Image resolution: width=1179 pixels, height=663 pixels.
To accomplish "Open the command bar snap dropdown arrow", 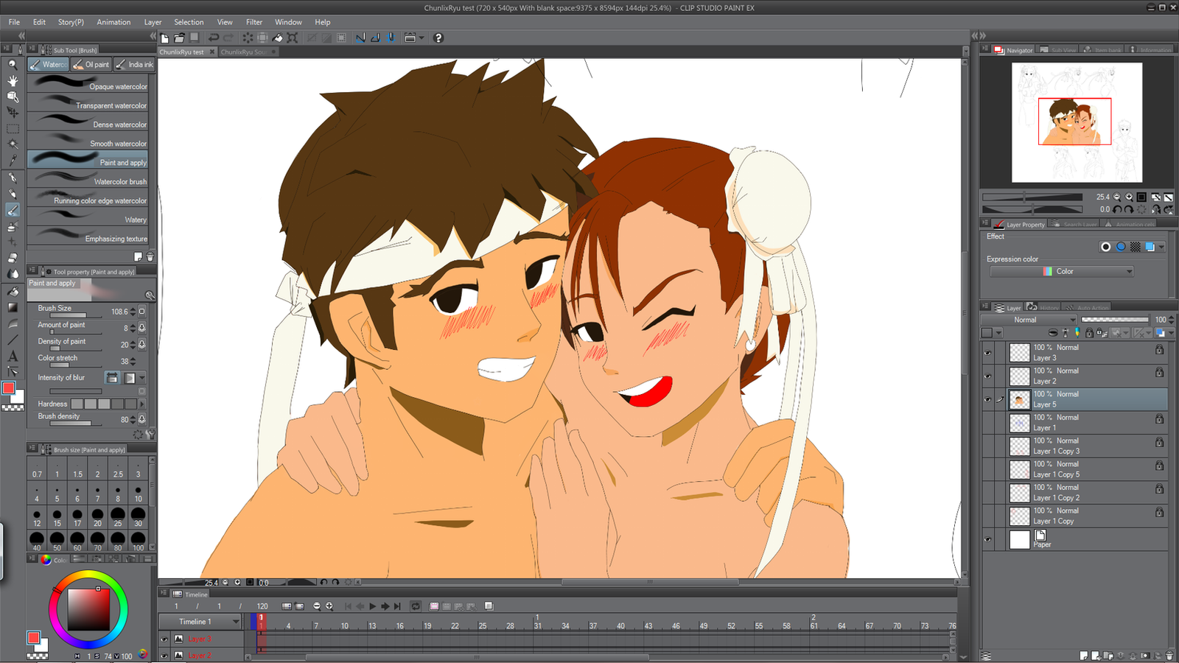I will point(421,38).
